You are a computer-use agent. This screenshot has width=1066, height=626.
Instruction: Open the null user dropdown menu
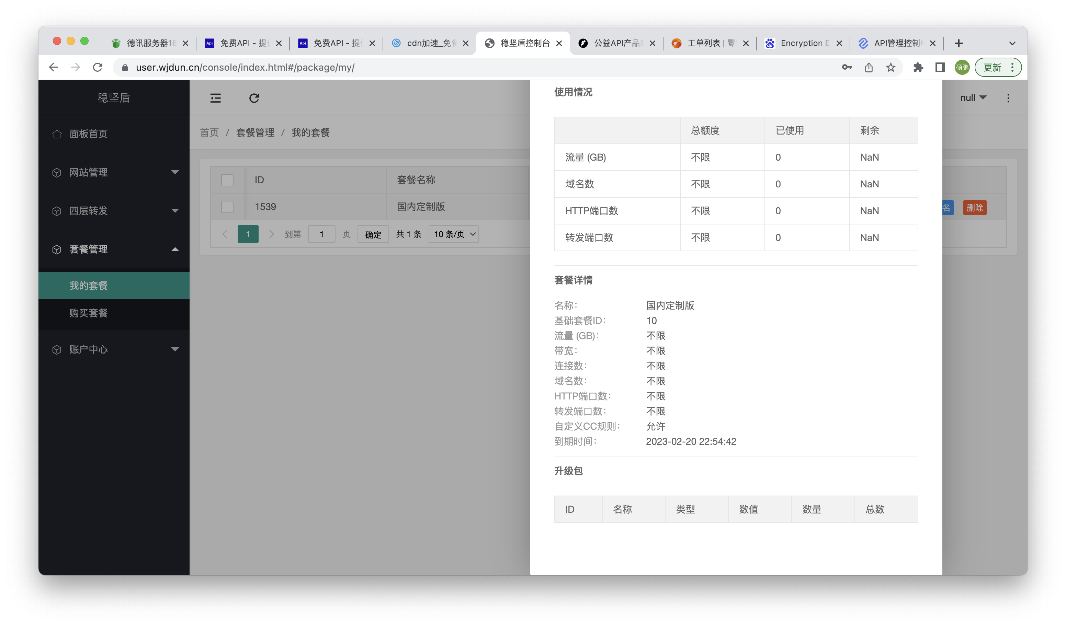pos(973,97)
